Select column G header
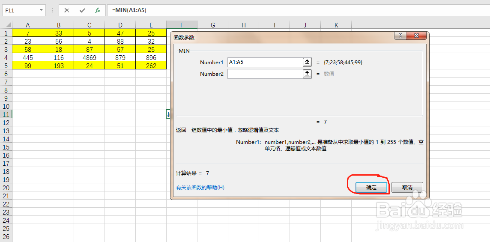 point(213,25)
